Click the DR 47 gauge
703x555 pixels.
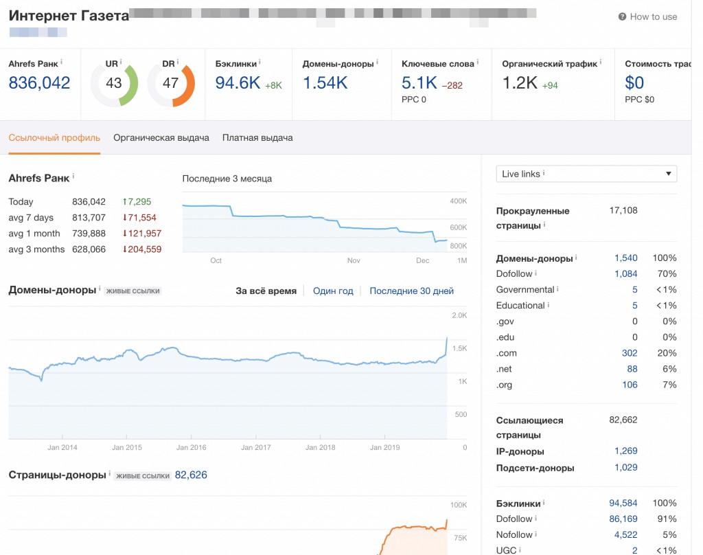coord(171,84)
